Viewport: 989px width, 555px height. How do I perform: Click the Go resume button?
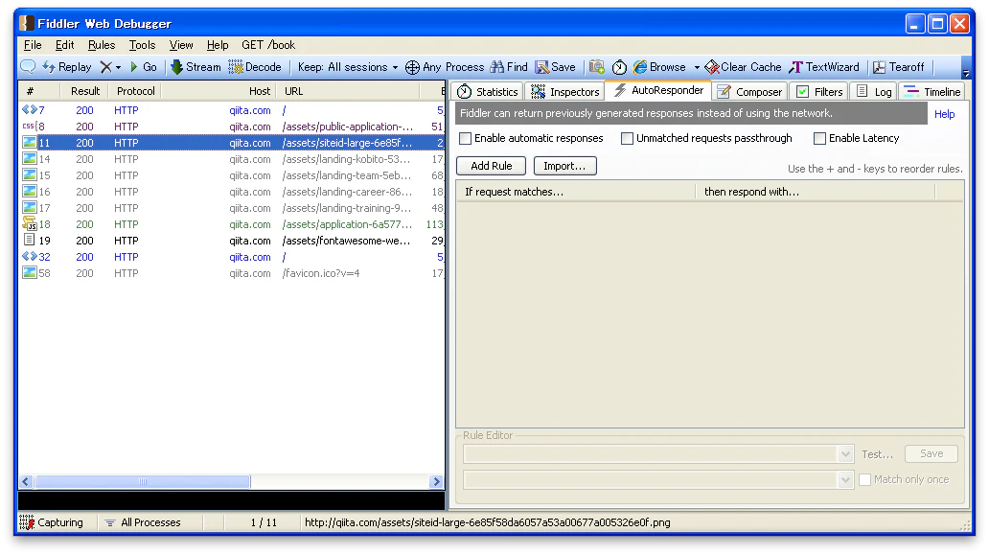point(143,67)
